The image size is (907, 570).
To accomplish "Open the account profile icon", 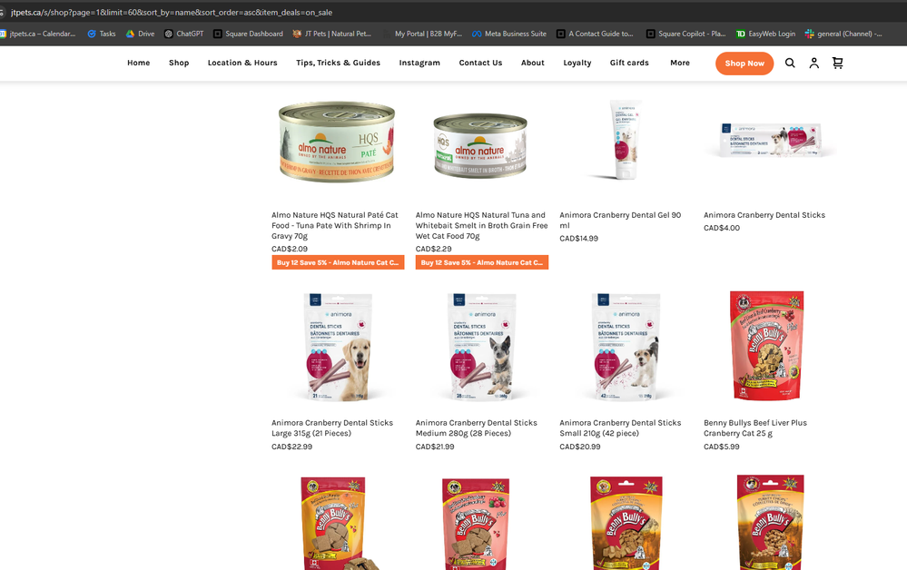I will coord(813,63).
